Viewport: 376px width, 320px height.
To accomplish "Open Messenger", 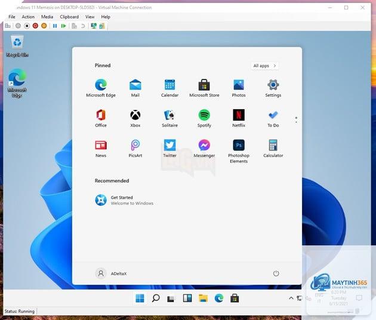I will 204,149.
